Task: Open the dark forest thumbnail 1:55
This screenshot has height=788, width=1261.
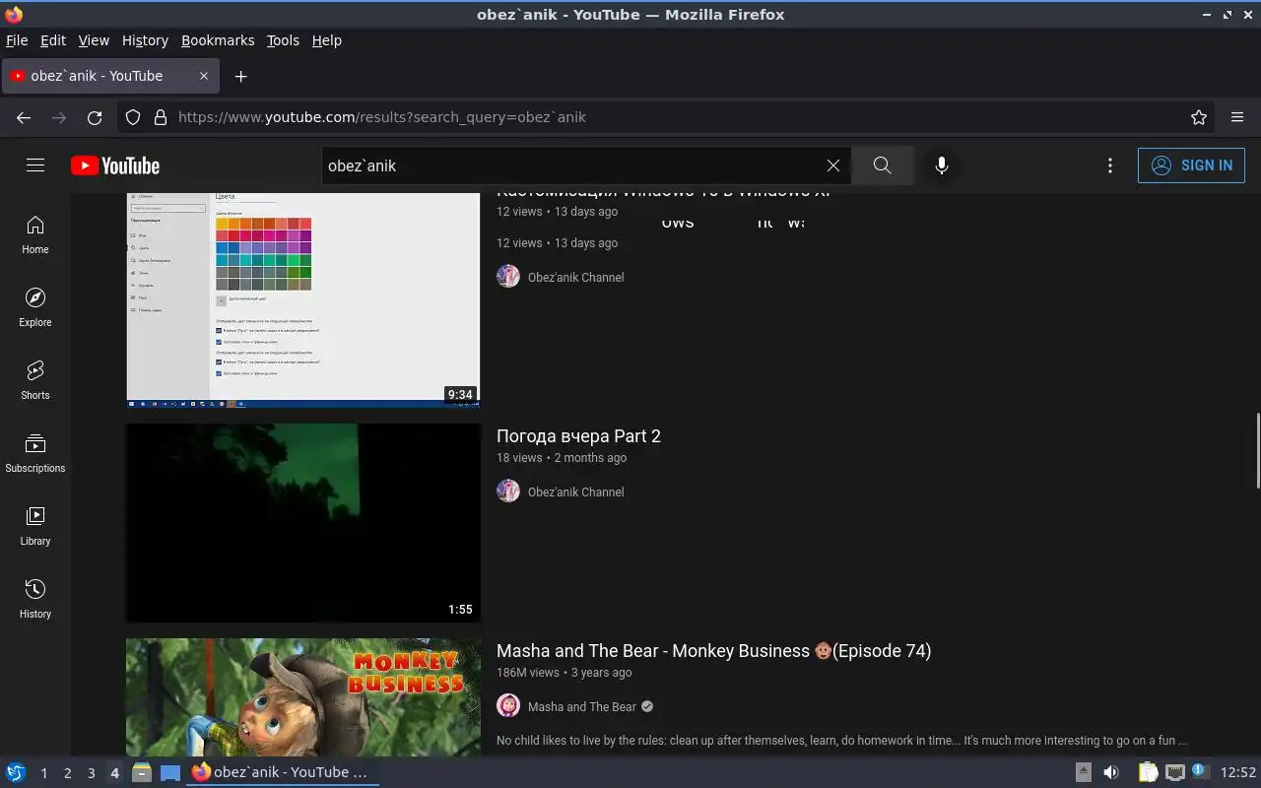Action: coord(303,523)
